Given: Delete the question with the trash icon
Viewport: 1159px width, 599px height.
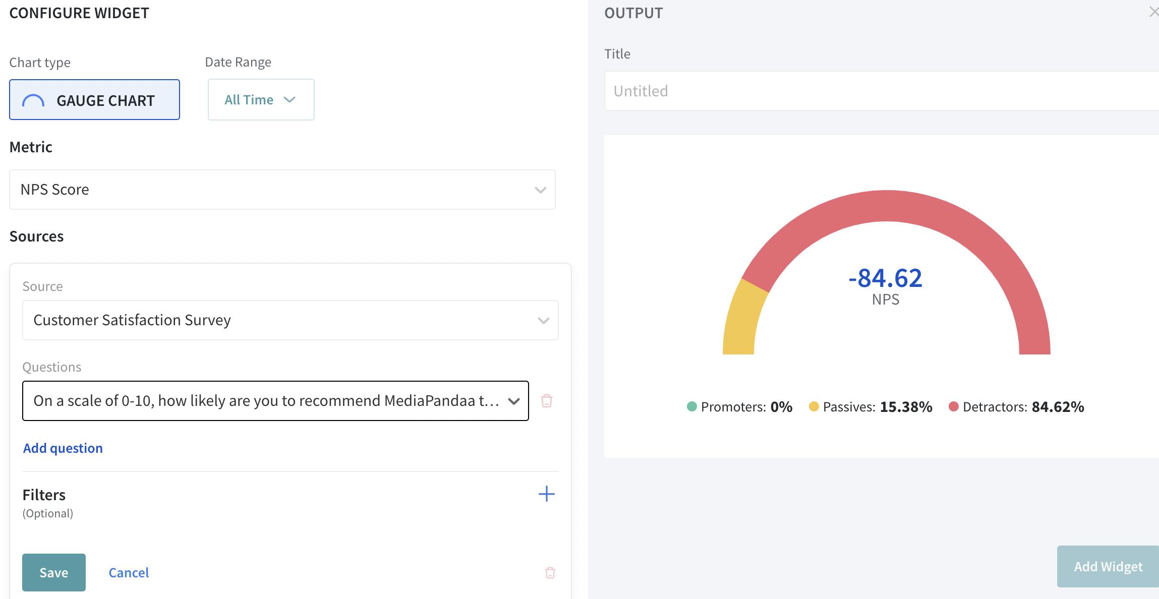Looking at the screenshot, I should pyautogui.click(x=547, y=401).
